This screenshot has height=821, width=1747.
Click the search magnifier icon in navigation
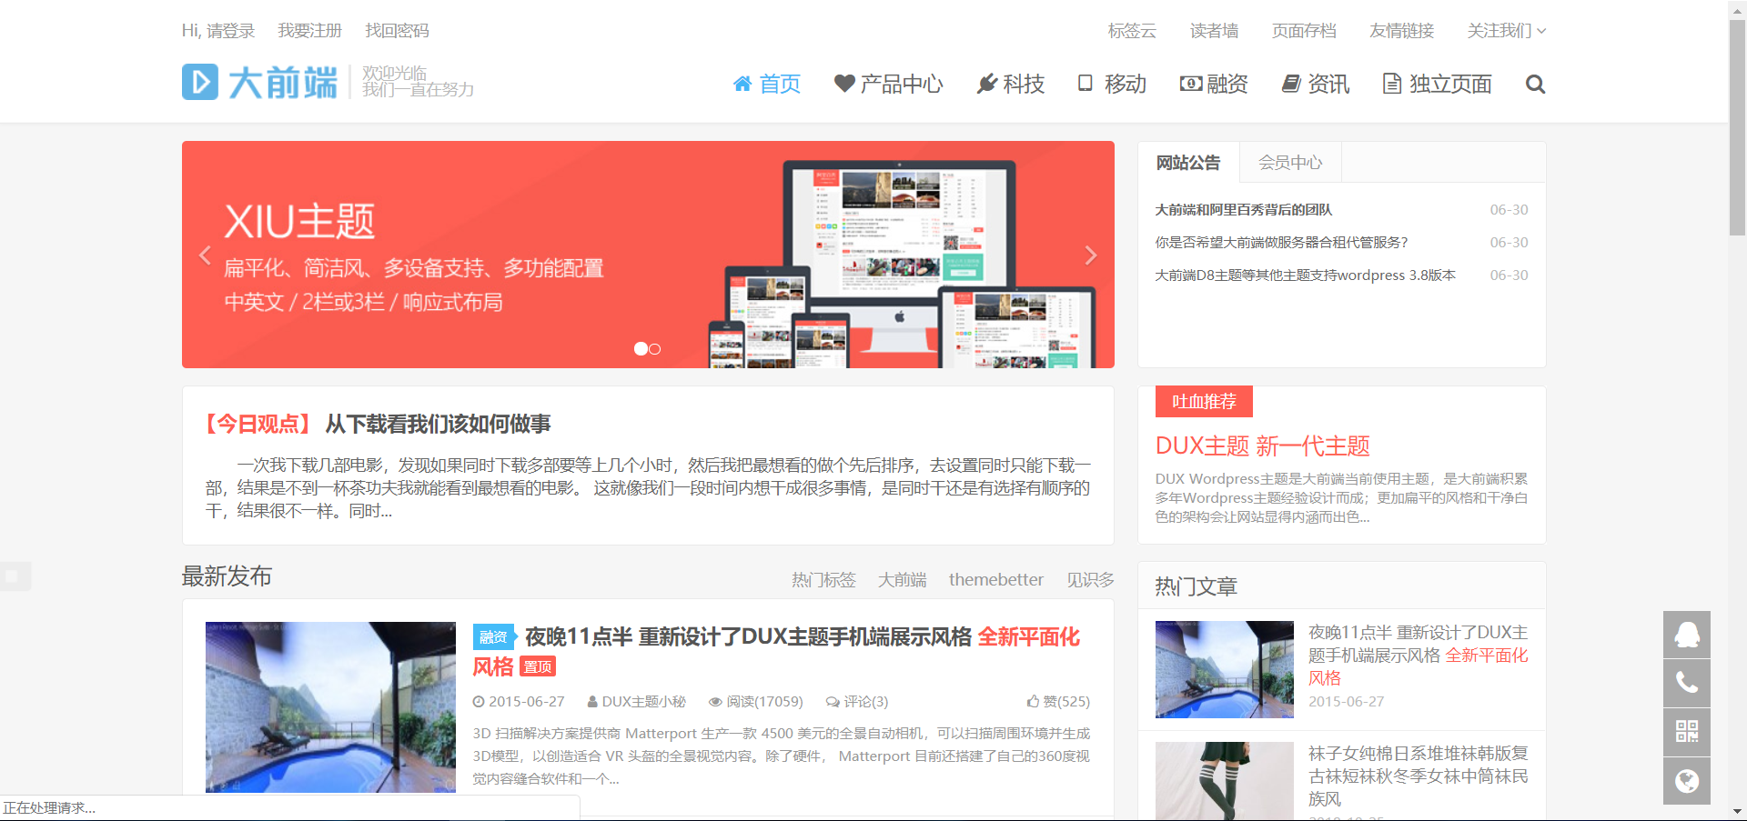[x=1535, y=85]
